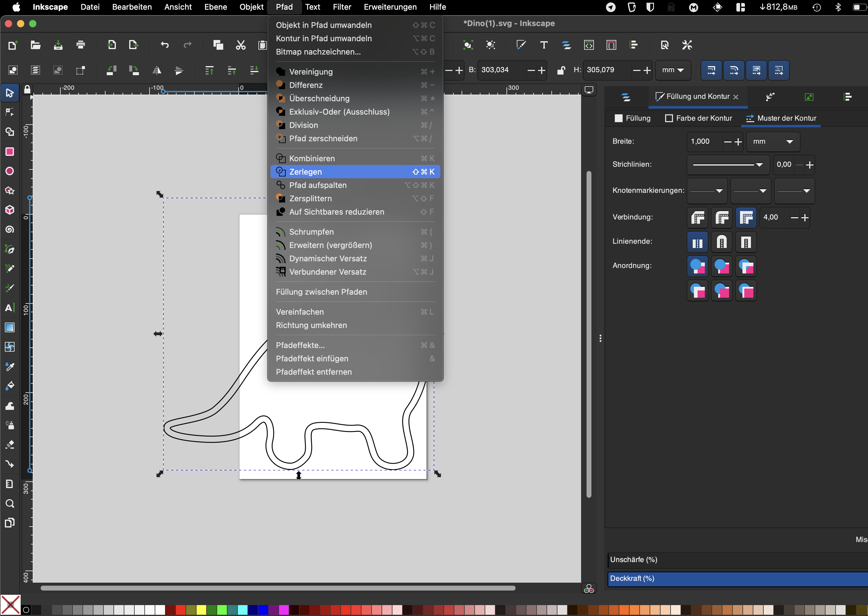This screenshot has width=868, height=616.
Task: Choose Vereinfachen menu entry
Action: tap(355, 312)
